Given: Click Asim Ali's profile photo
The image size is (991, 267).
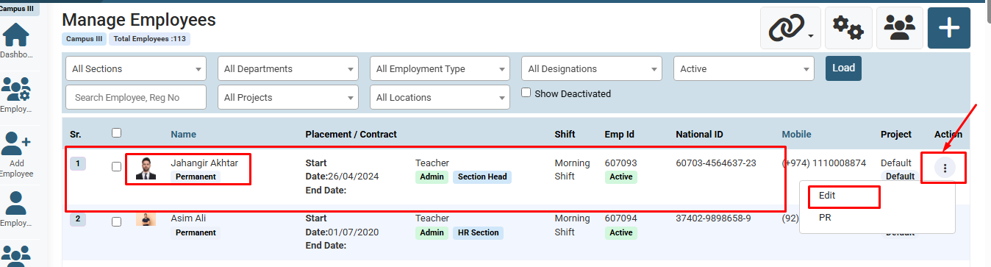Looking at the screenshot, I should point(146,219).
